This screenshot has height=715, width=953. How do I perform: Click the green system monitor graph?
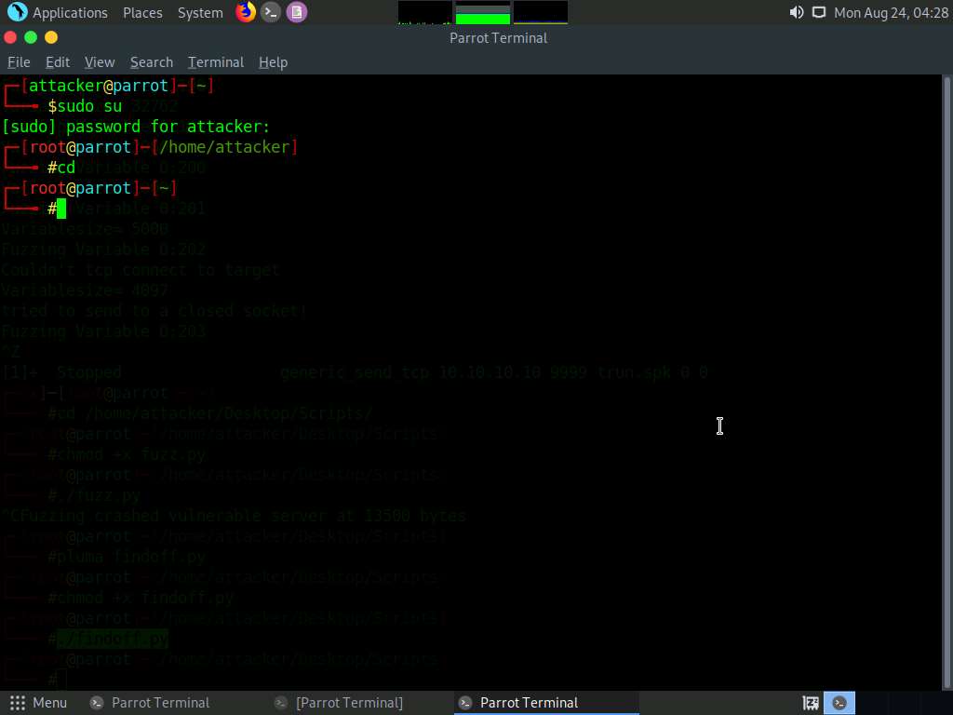483,12
